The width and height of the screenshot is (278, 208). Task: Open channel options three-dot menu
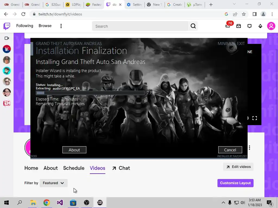249,148
